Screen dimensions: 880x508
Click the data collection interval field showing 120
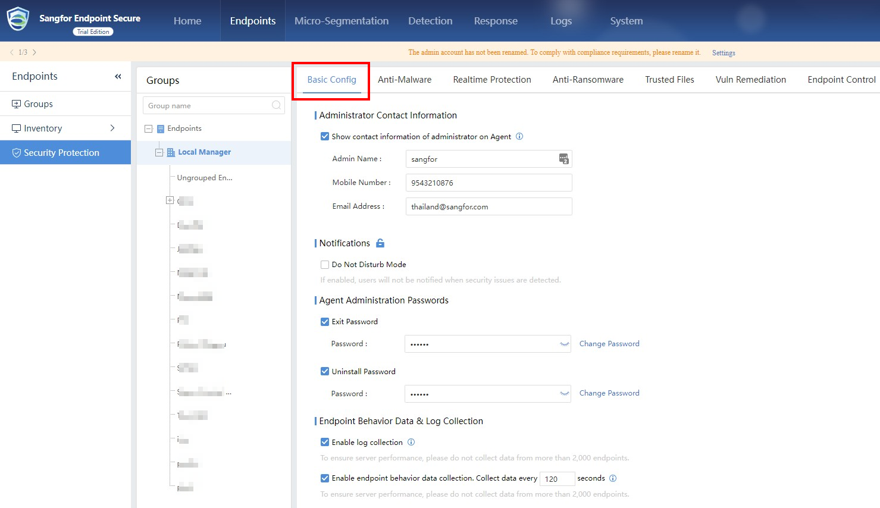(x=557, y=479)
